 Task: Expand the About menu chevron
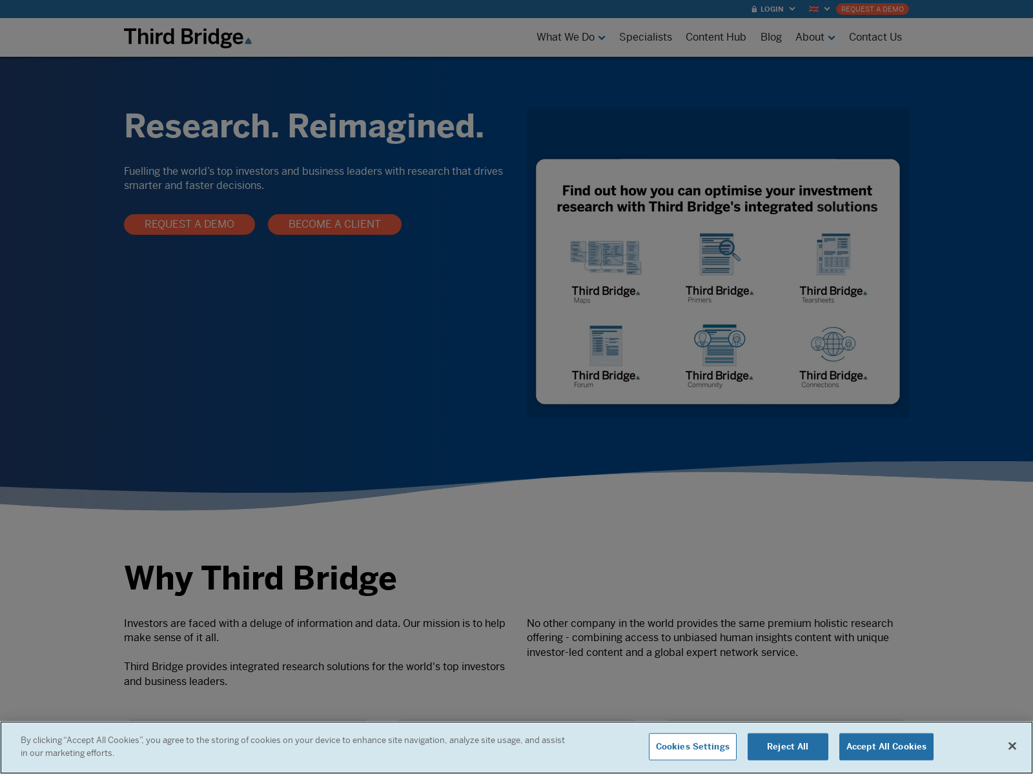[x=832, y=38]
